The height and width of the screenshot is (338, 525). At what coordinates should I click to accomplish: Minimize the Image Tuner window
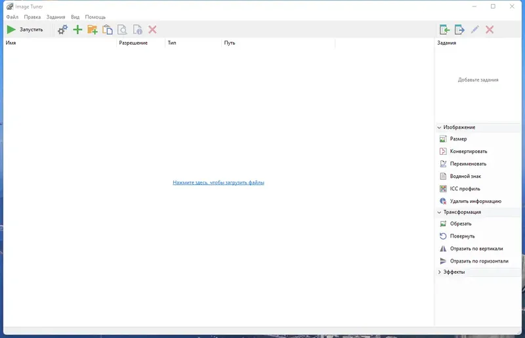pyautogui.click(x=474, y=7)
